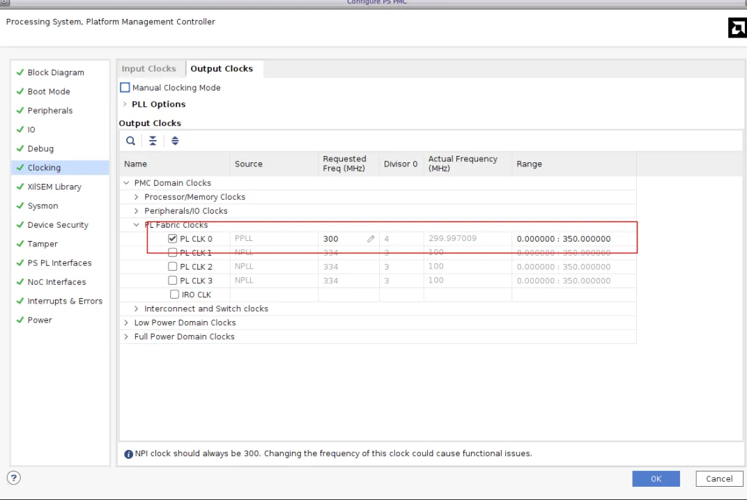This screenshot has width=747, height=500.
Task: Open Power page in sidebar
Action: [40, 320]
